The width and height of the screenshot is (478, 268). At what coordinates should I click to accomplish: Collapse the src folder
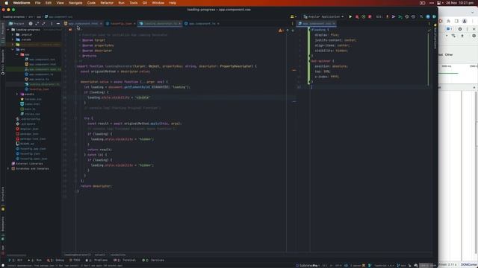13,49
